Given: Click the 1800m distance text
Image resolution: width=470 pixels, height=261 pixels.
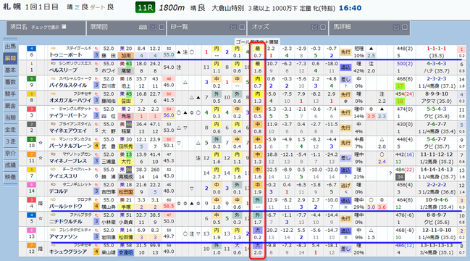Looking at the screenshot, I should pos(172,8).
